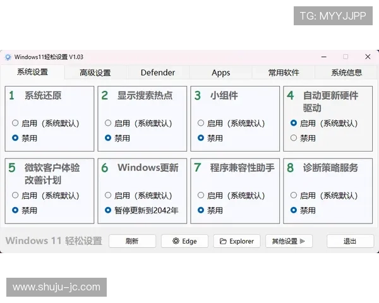Open the 系统信息 tab
379x303 pixels.
346,73
